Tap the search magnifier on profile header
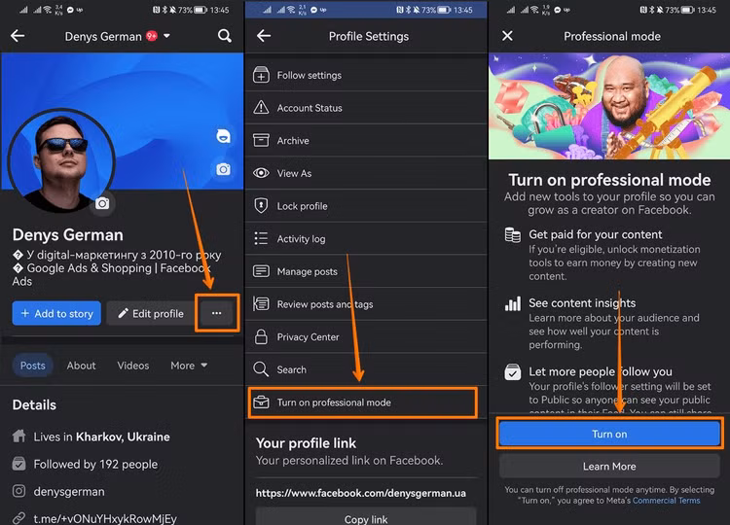This screenshot has height=525, width=730. 225,36
